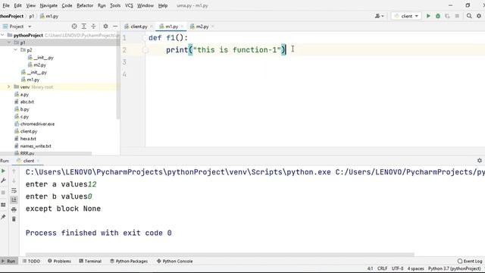The image size is (485, 273).
Task: Click p1 breadcrumb in navigation bar
Action: click(32, 16)
